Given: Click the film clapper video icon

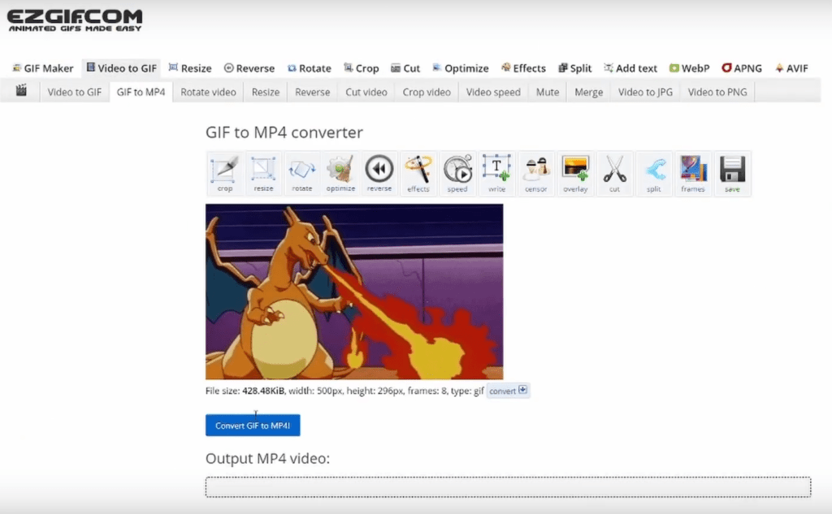Looking at the screenshot, I should click(21, 90).
